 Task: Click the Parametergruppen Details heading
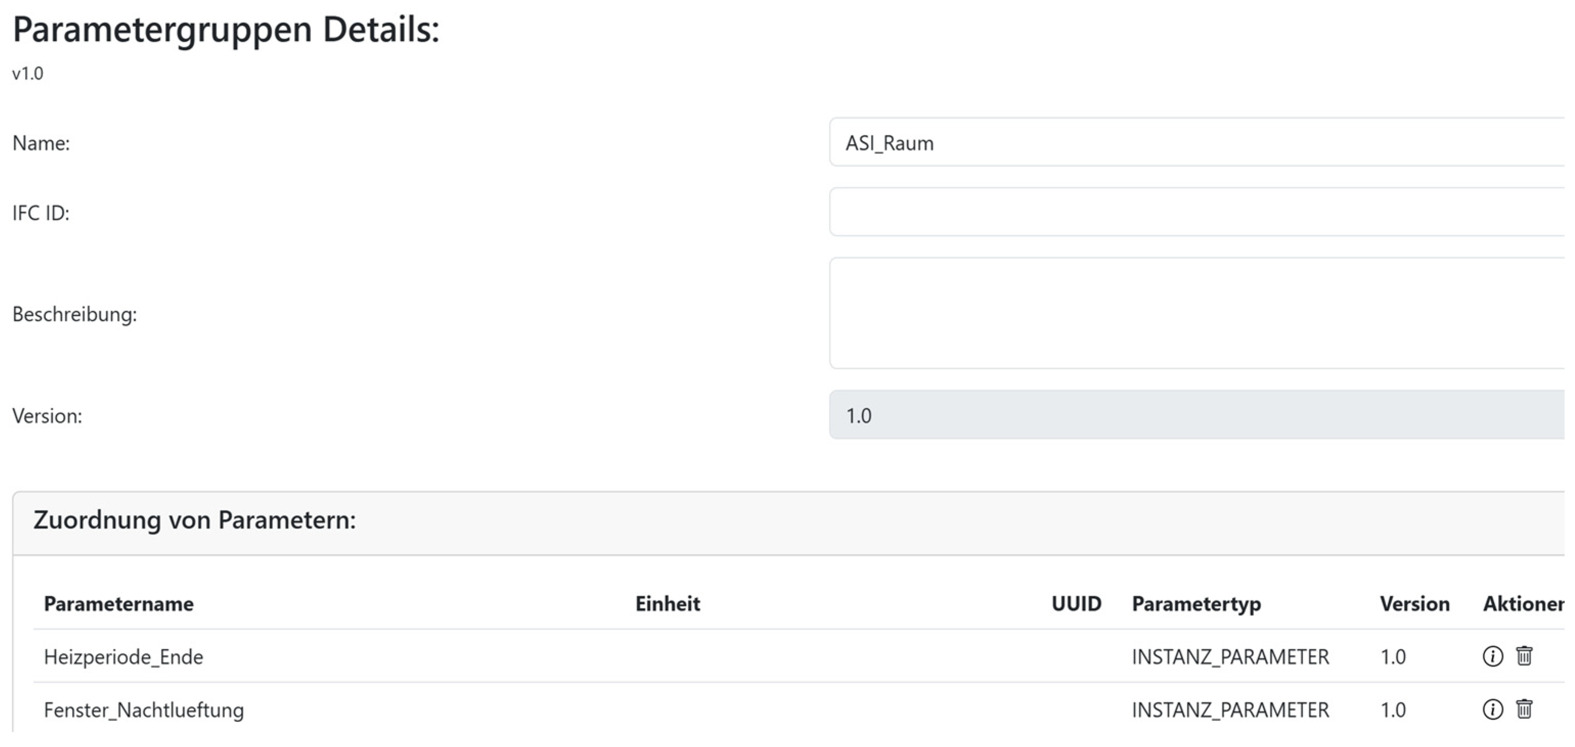click(226, 29)
